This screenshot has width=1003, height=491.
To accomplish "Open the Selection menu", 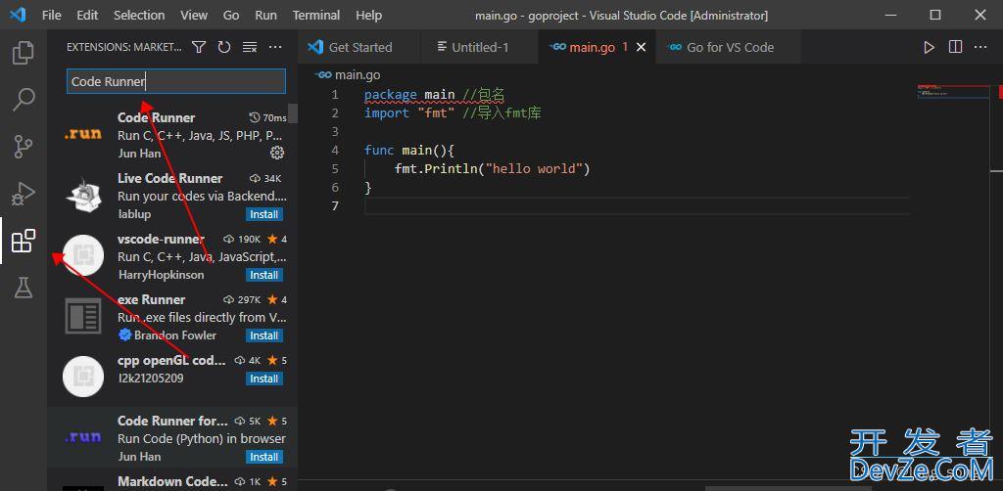I will coord(139,15).
